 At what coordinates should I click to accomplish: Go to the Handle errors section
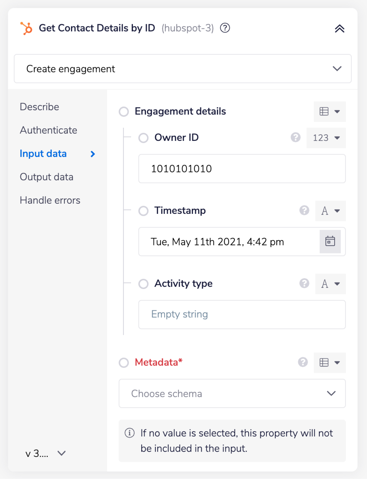click(x=50, y=200)
